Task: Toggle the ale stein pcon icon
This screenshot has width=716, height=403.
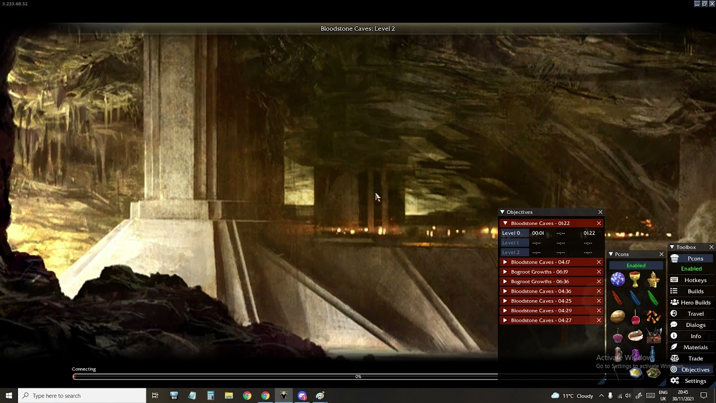Action: (x=618, y=354)
